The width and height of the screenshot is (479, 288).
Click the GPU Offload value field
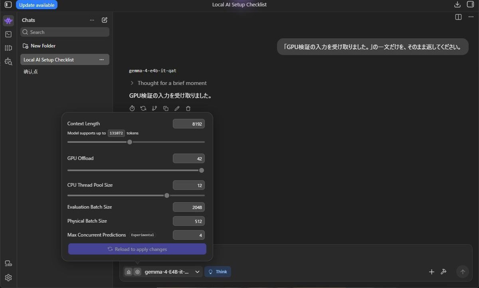(189, 159)
